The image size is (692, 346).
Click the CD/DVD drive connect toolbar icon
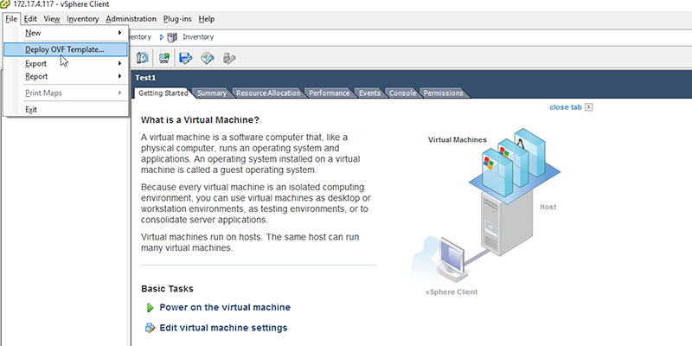tap(208, 58)
